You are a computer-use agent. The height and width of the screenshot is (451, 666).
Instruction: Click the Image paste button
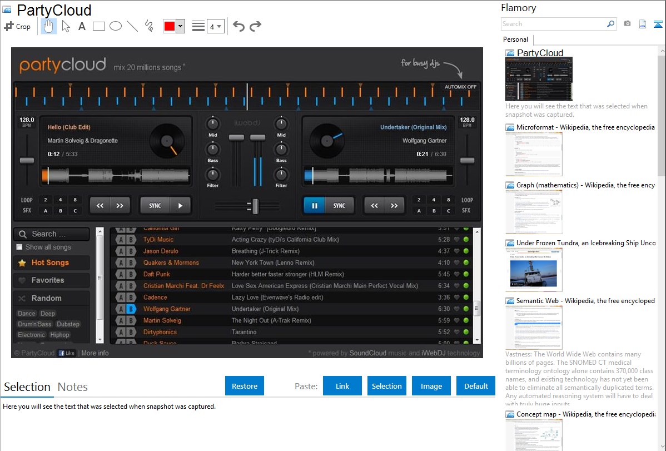click(431, 386)
